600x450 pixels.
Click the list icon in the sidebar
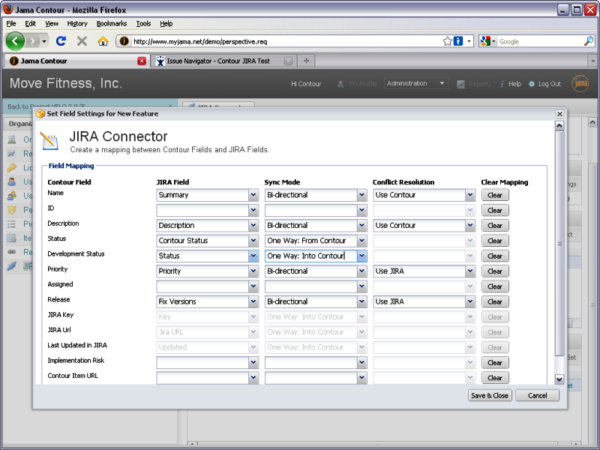click(x=12, y=223)
